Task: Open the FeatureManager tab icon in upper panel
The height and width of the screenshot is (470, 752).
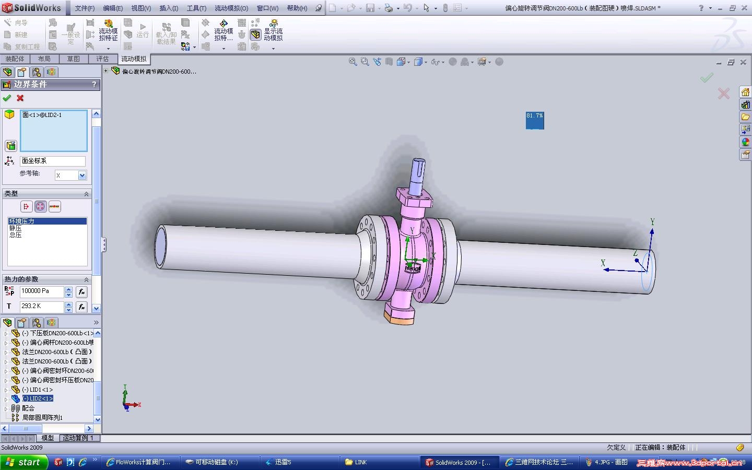Action: 7,72
